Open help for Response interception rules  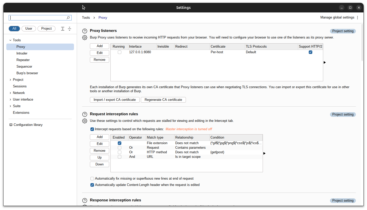(x=85, y=200)
